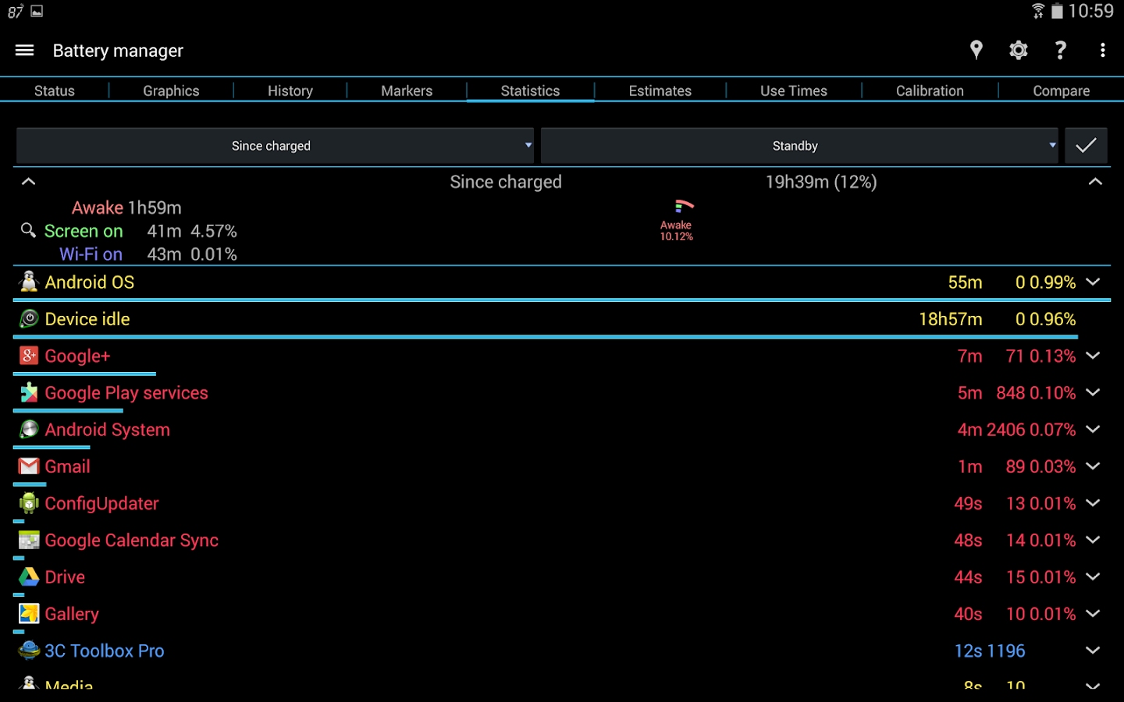The image size is (1124, 702).
Task: Open the Calibration tab
Action: 930,90
